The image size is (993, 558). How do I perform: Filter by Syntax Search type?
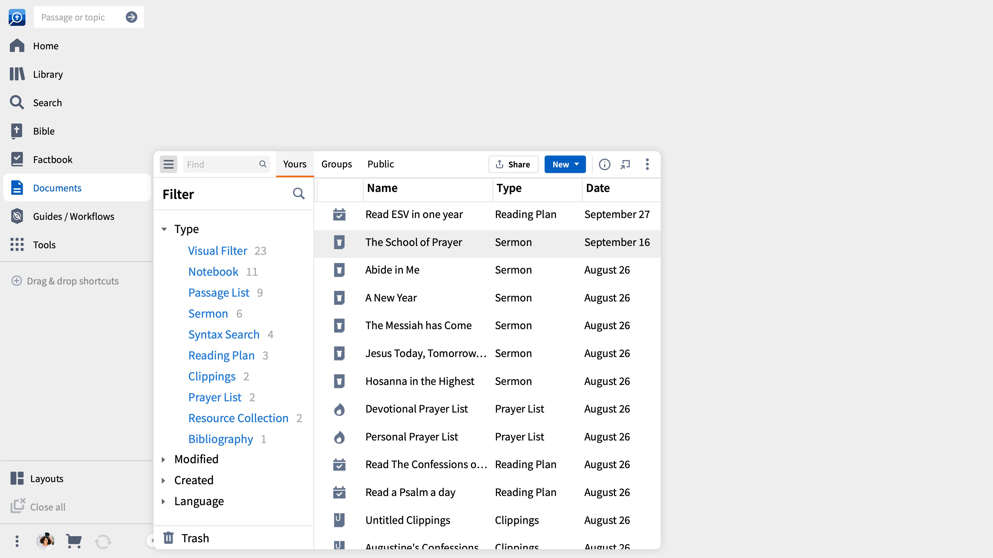(x=224, y=335)
